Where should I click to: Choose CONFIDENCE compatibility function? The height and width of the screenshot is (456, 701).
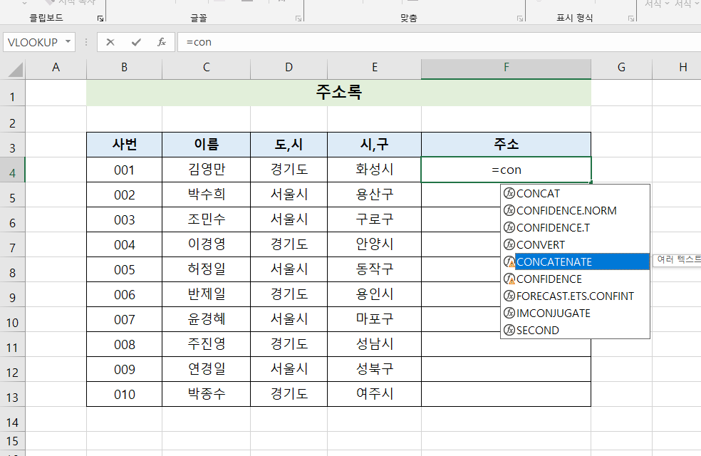[575, 279]
